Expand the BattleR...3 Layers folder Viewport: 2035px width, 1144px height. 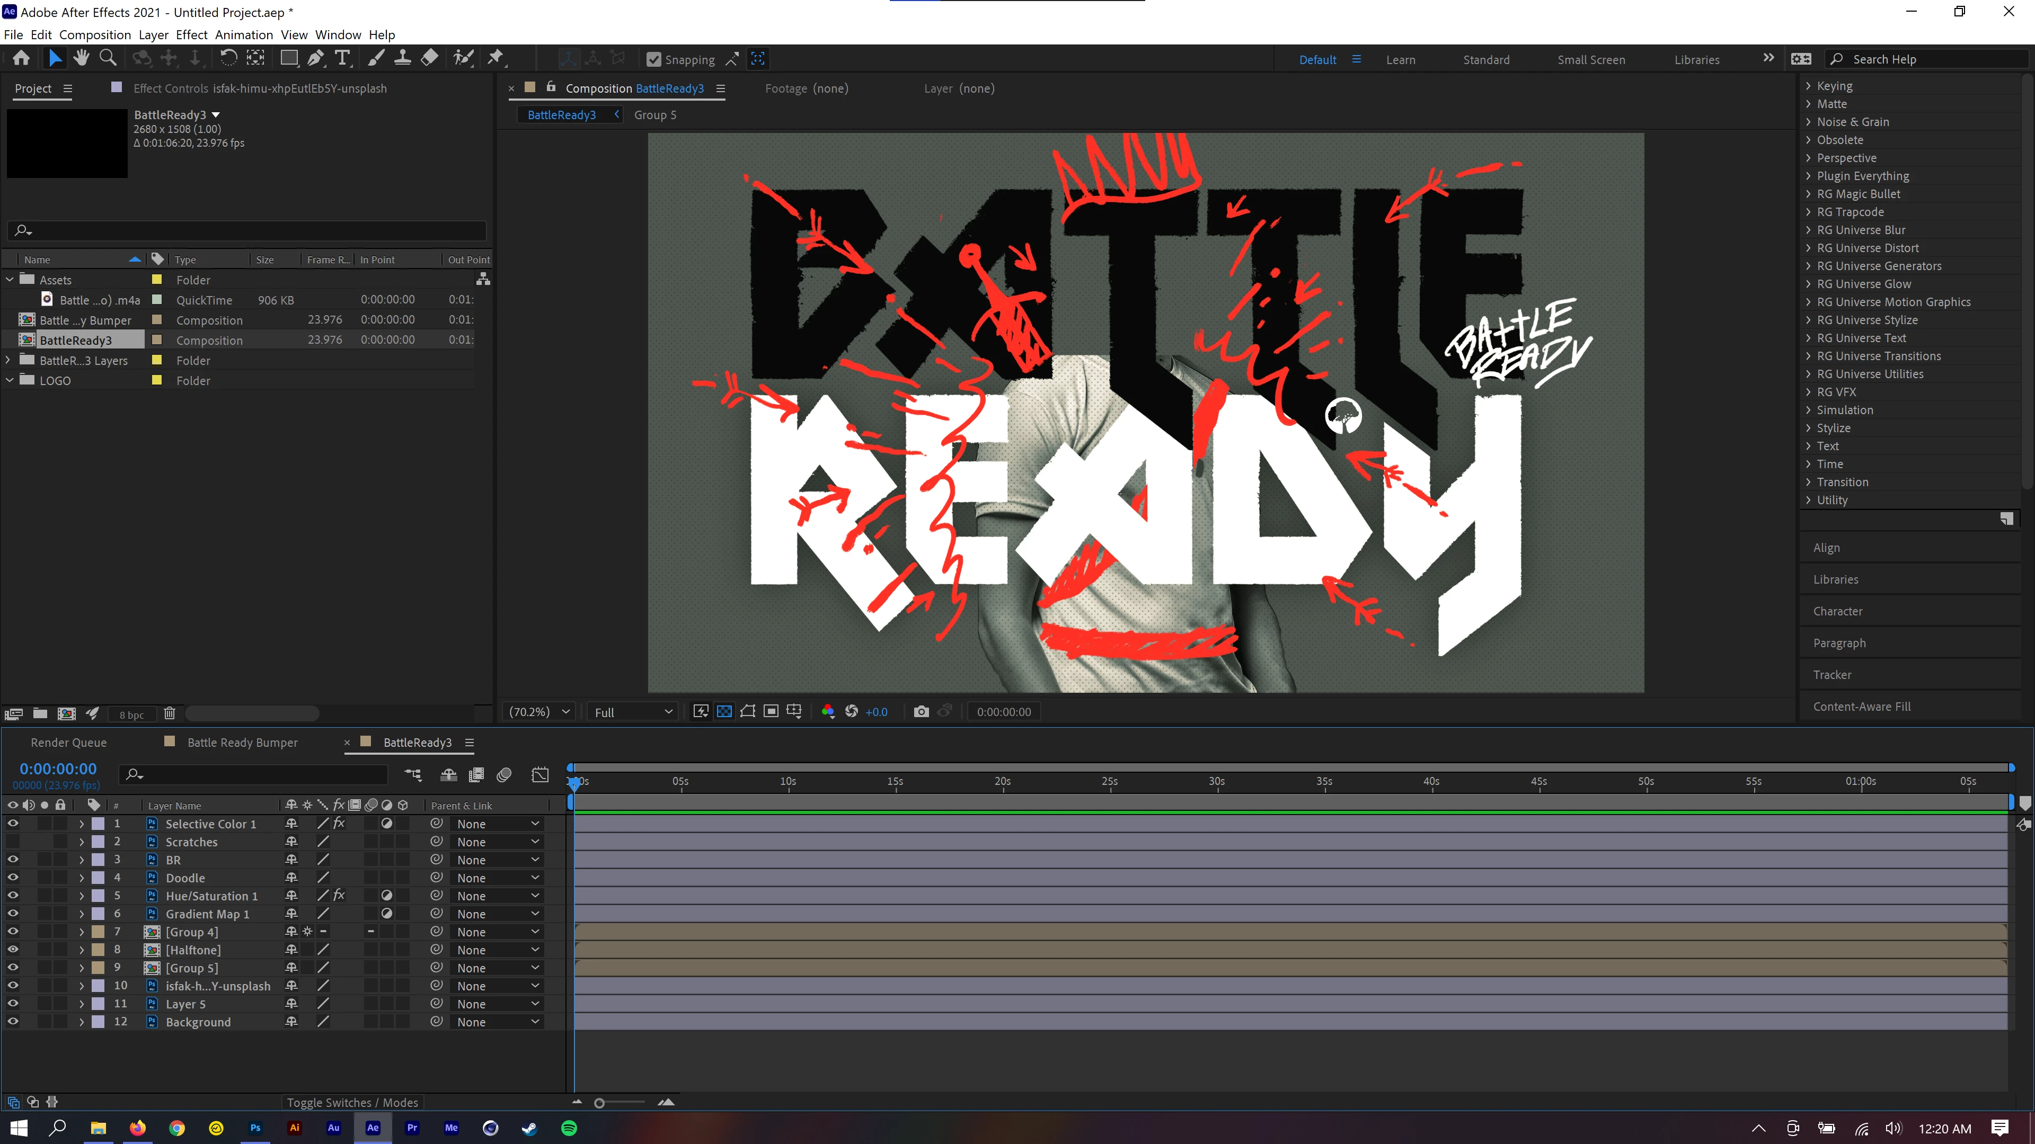8,360
